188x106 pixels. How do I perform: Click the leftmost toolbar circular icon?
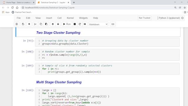pyautogui.click(x=17, y=24)
